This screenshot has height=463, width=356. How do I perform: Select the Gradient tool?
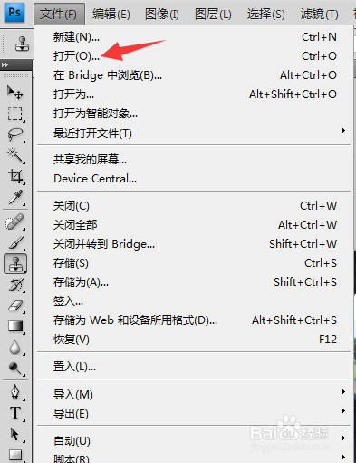click(14, 327)
